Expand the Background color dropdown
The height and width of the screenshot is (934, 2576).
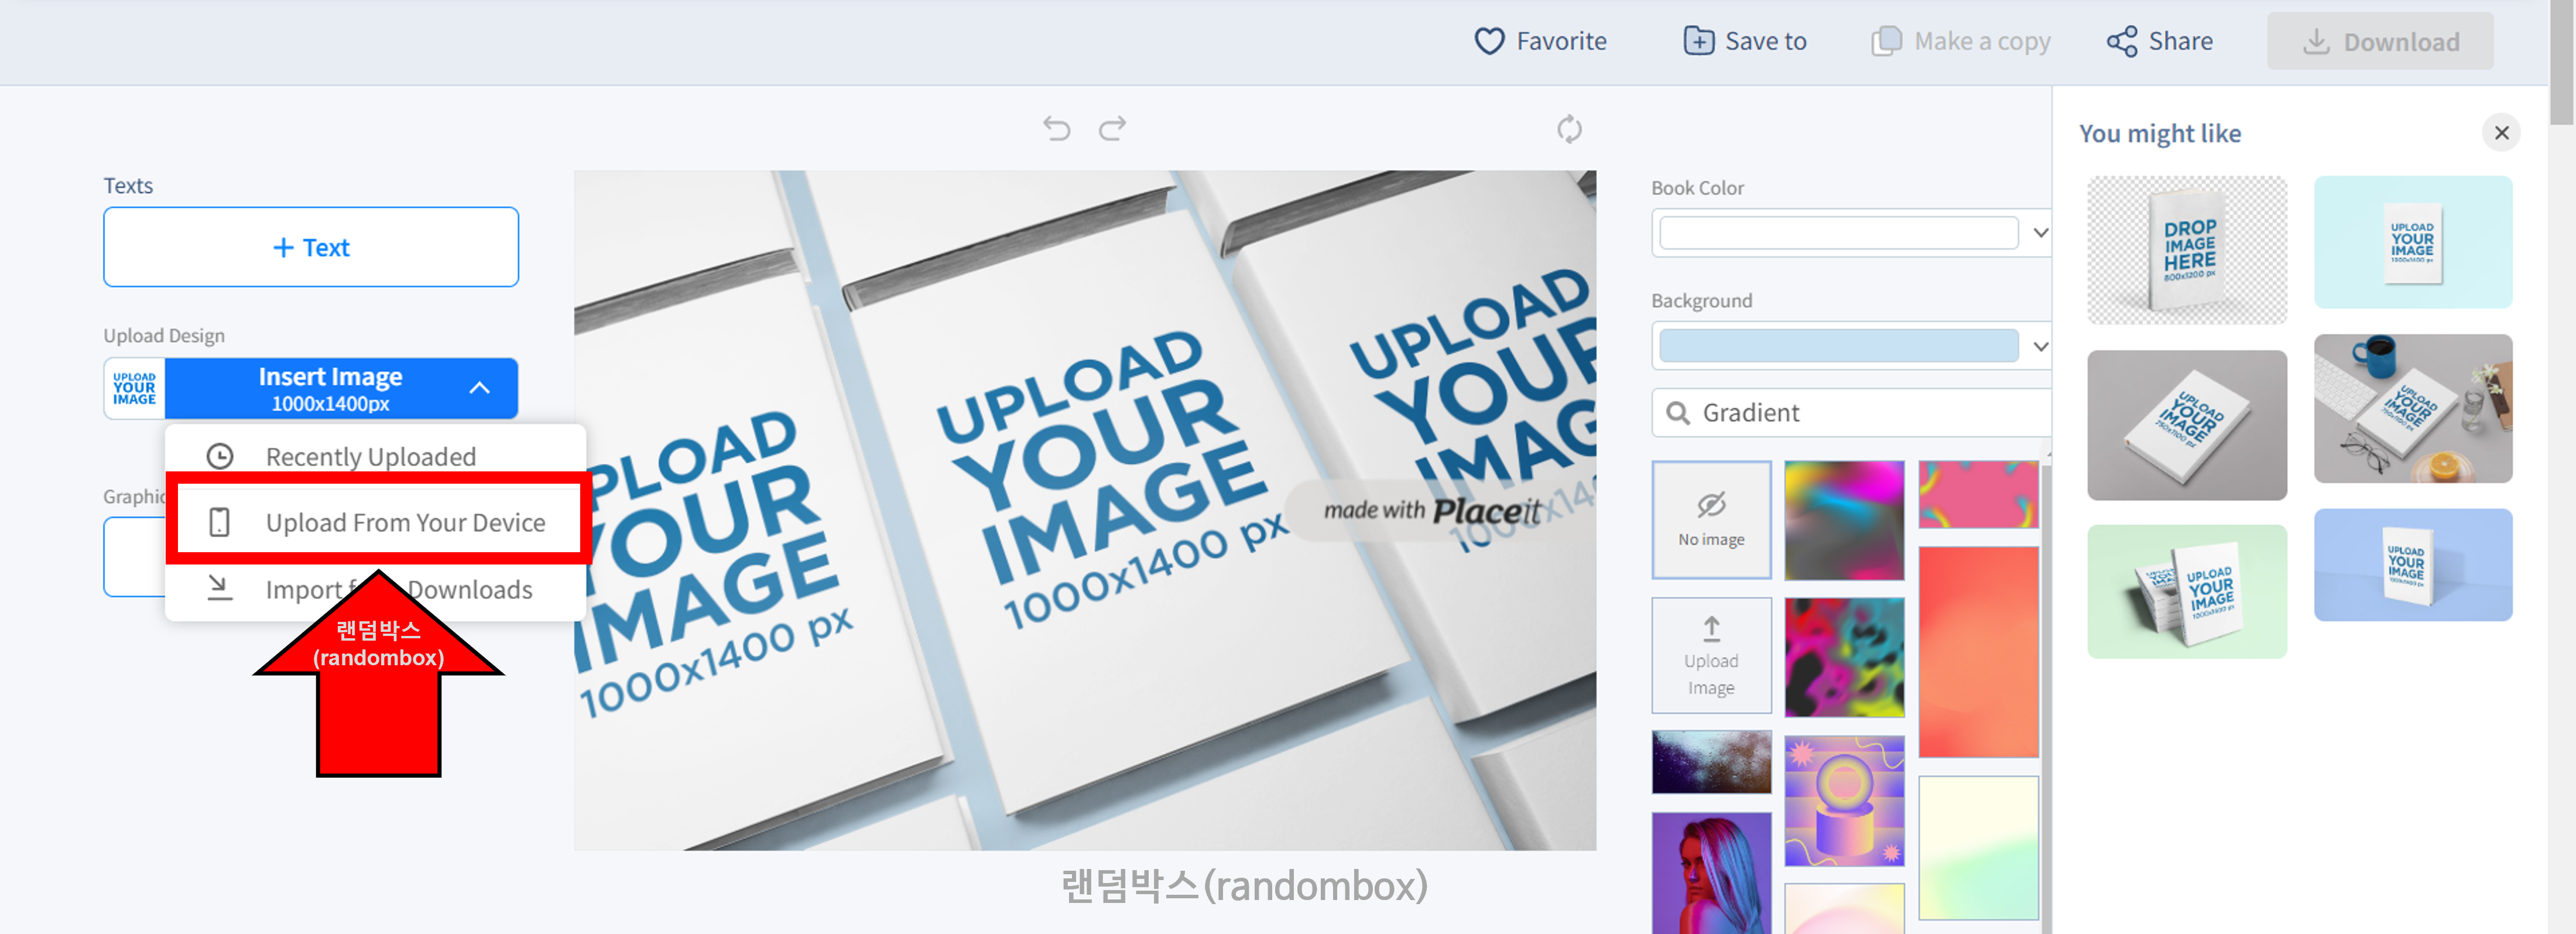(2040, 346)
